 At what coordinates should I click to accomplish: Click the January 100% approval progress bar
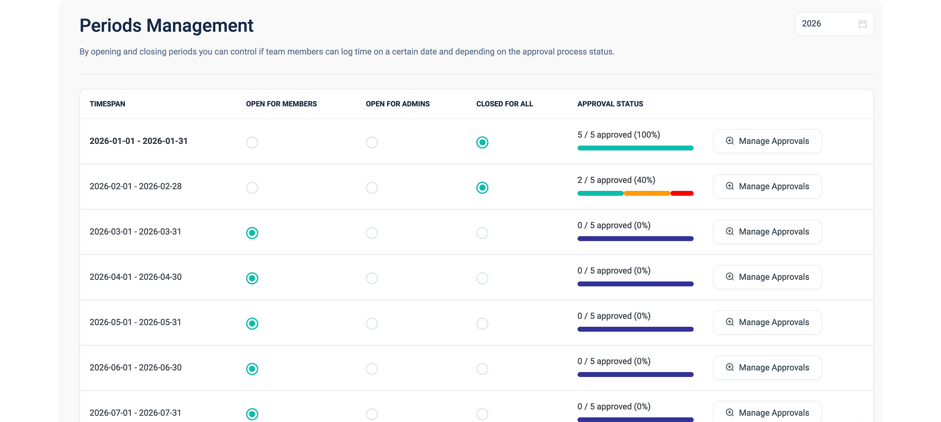[x=635, y=148]
